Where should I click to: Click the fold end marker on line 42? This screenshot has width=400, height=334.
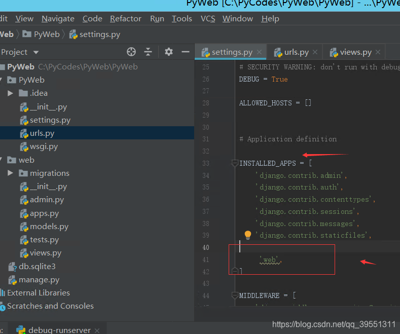point(235,271)
